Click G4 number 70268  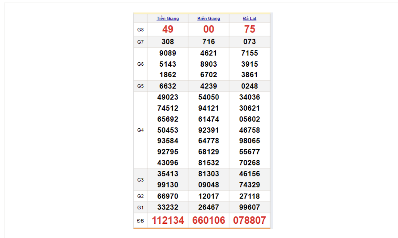[249, 163]
